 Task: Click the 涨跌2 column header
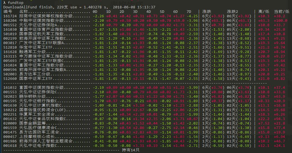[232, 12]
